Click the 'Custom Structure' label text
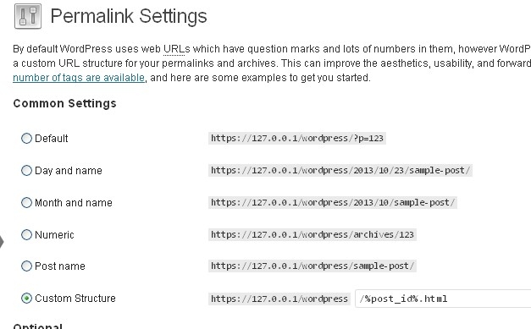 [75, 299]
